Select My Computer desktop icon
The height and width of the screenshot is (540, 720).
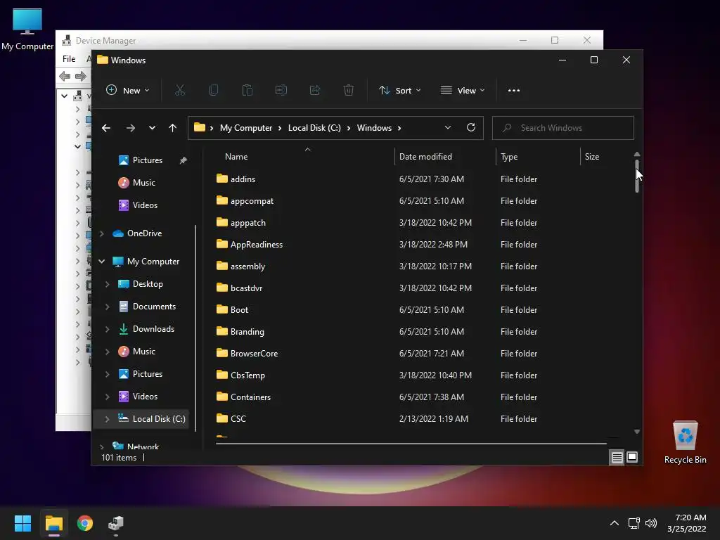point(27,30)
